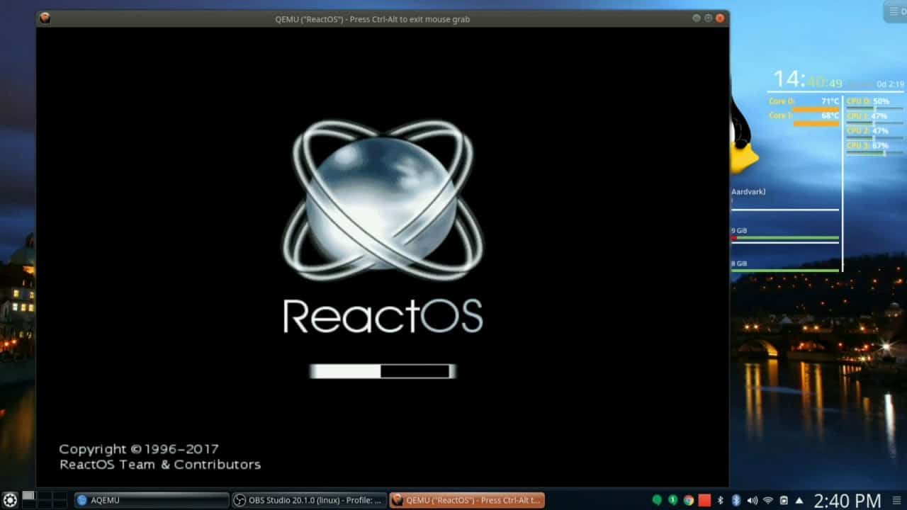Click the blue Bluetooth tray icon
This screenshot has width=907, height=510.
[736, 500]
